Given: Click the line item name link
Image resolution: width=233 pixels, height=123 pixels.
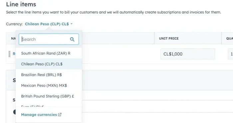Looking at the screenshot, I should (14, 54).
